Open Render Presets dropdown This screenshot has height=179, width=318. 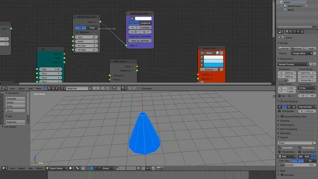[293, 64]
